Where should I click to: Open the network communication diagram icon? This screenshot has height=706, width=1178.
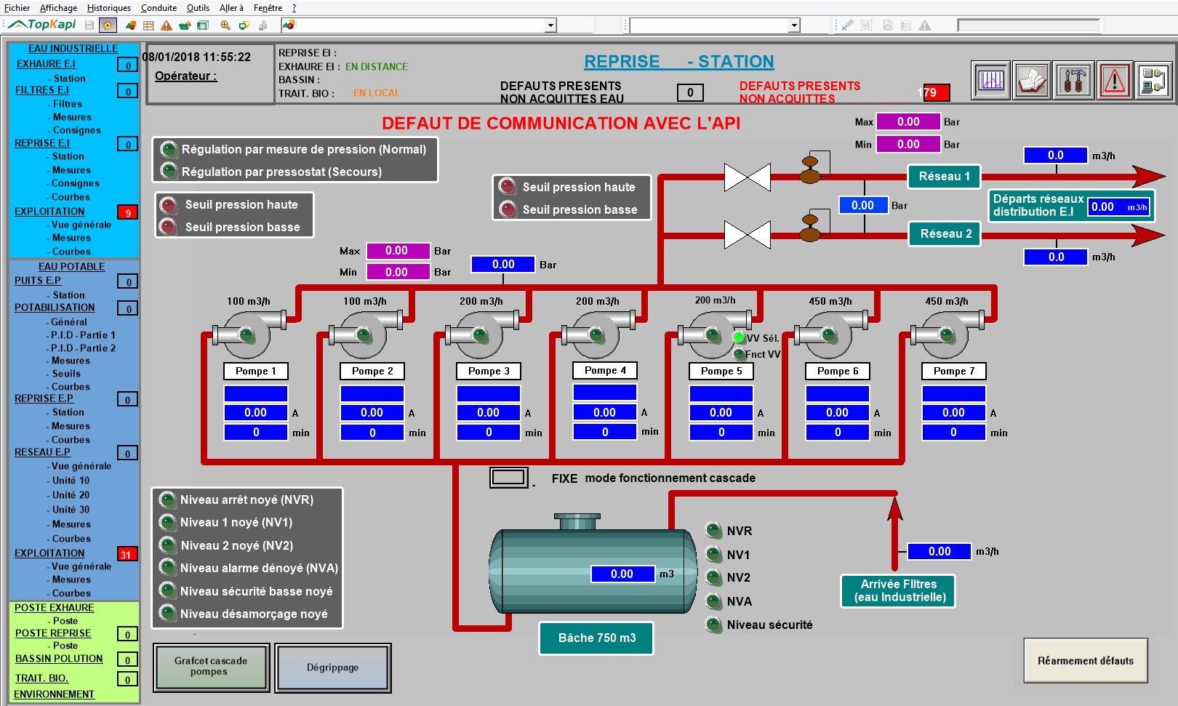click(1154, 80)
